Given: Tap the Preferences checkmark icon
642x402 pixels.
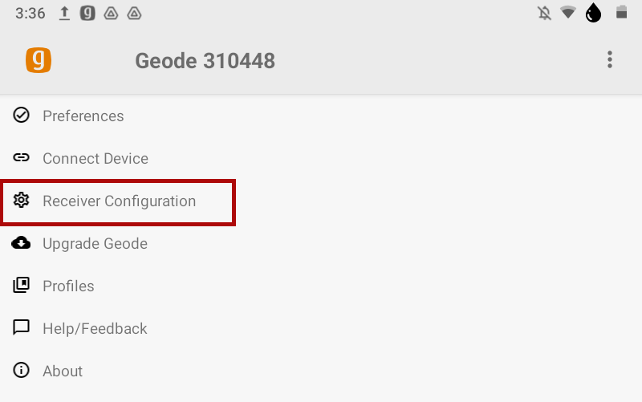Looking at the screenshot, I should click(x=22, y=116).
